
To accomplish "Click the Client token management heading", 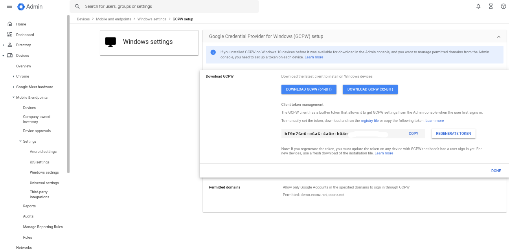I will point(302,105).
